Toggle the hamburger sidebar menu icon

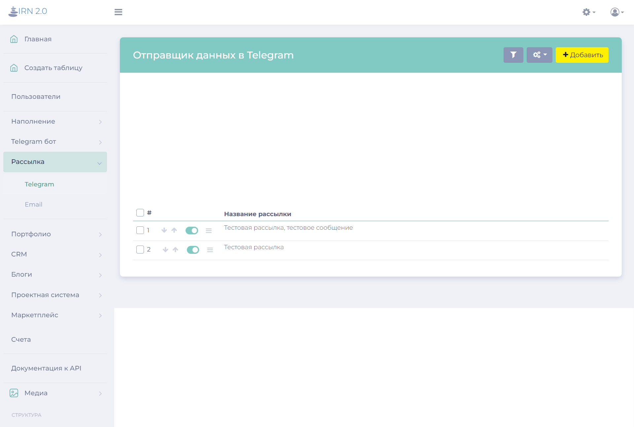tap(118, 12)
